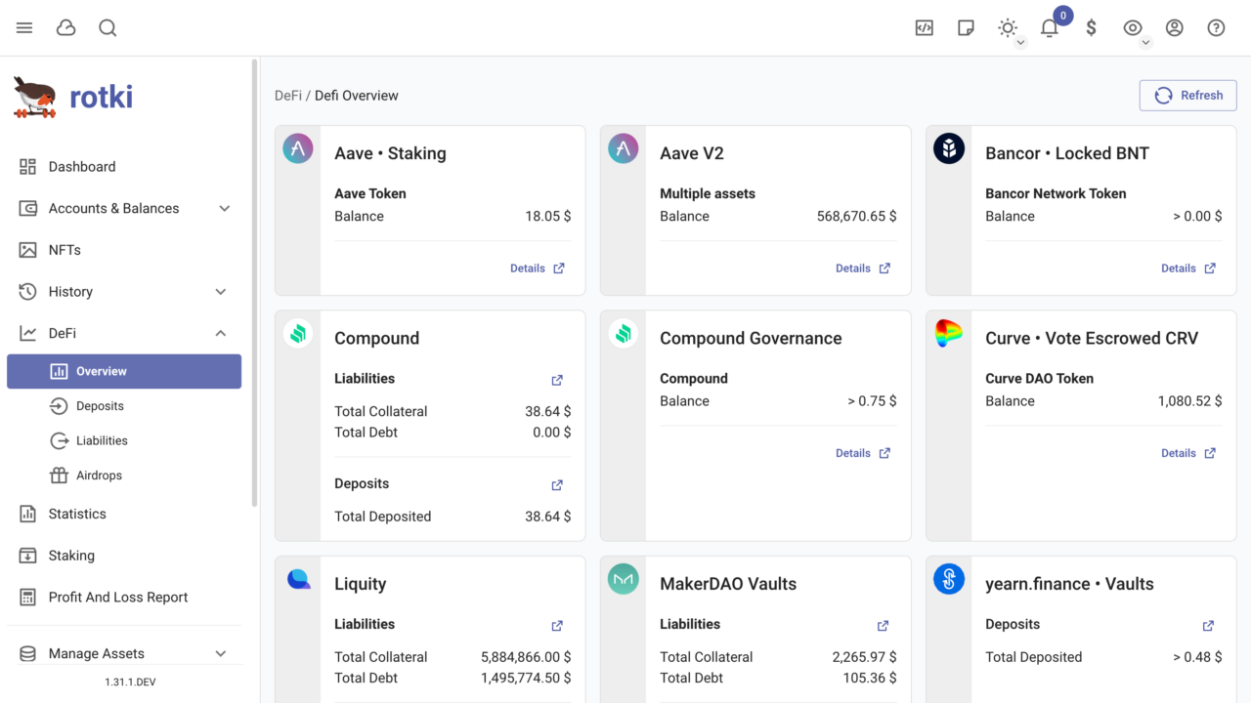Open the currency dollar selector

pos(1092,28)
